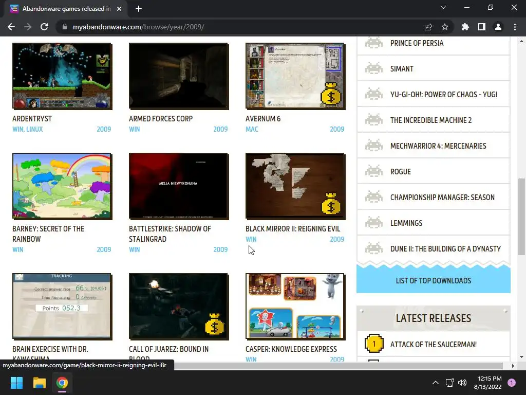Click invader icon beside Yu-Gi-Oh
The width and height of the screenshot is (526, 395).
(374, 95)
